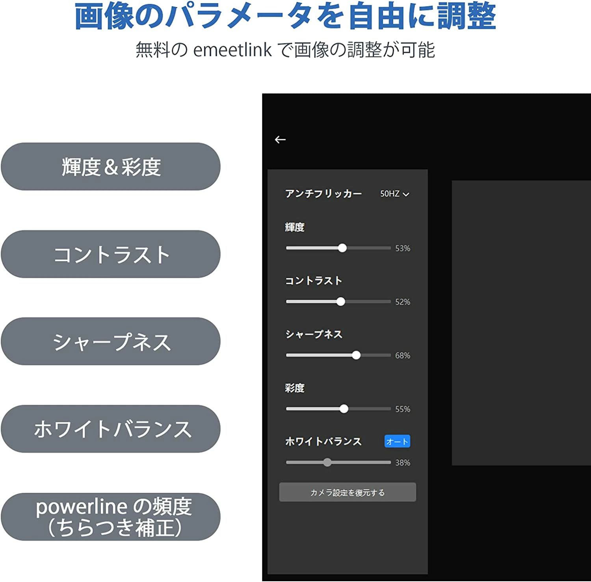Click the 55% saturation value

coord(403,409)
